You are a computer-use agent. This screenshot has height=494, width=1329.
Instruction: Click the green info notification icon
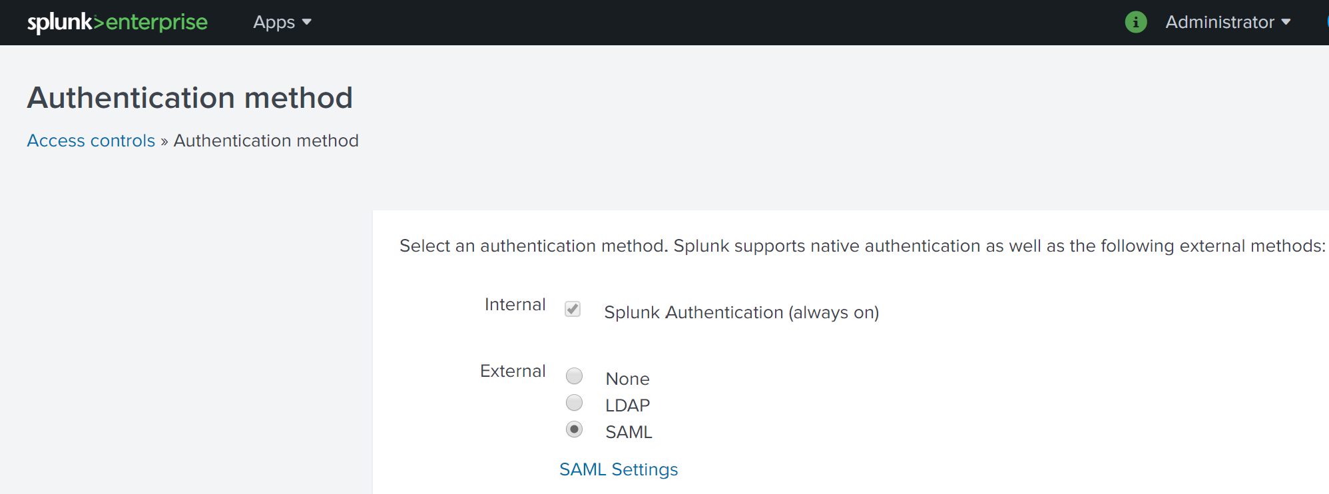click(1136, 22)
